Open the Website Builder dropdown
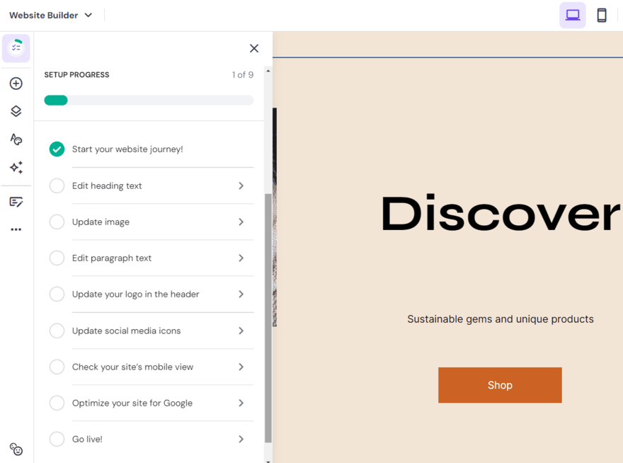623x463 pixels. 50,14
